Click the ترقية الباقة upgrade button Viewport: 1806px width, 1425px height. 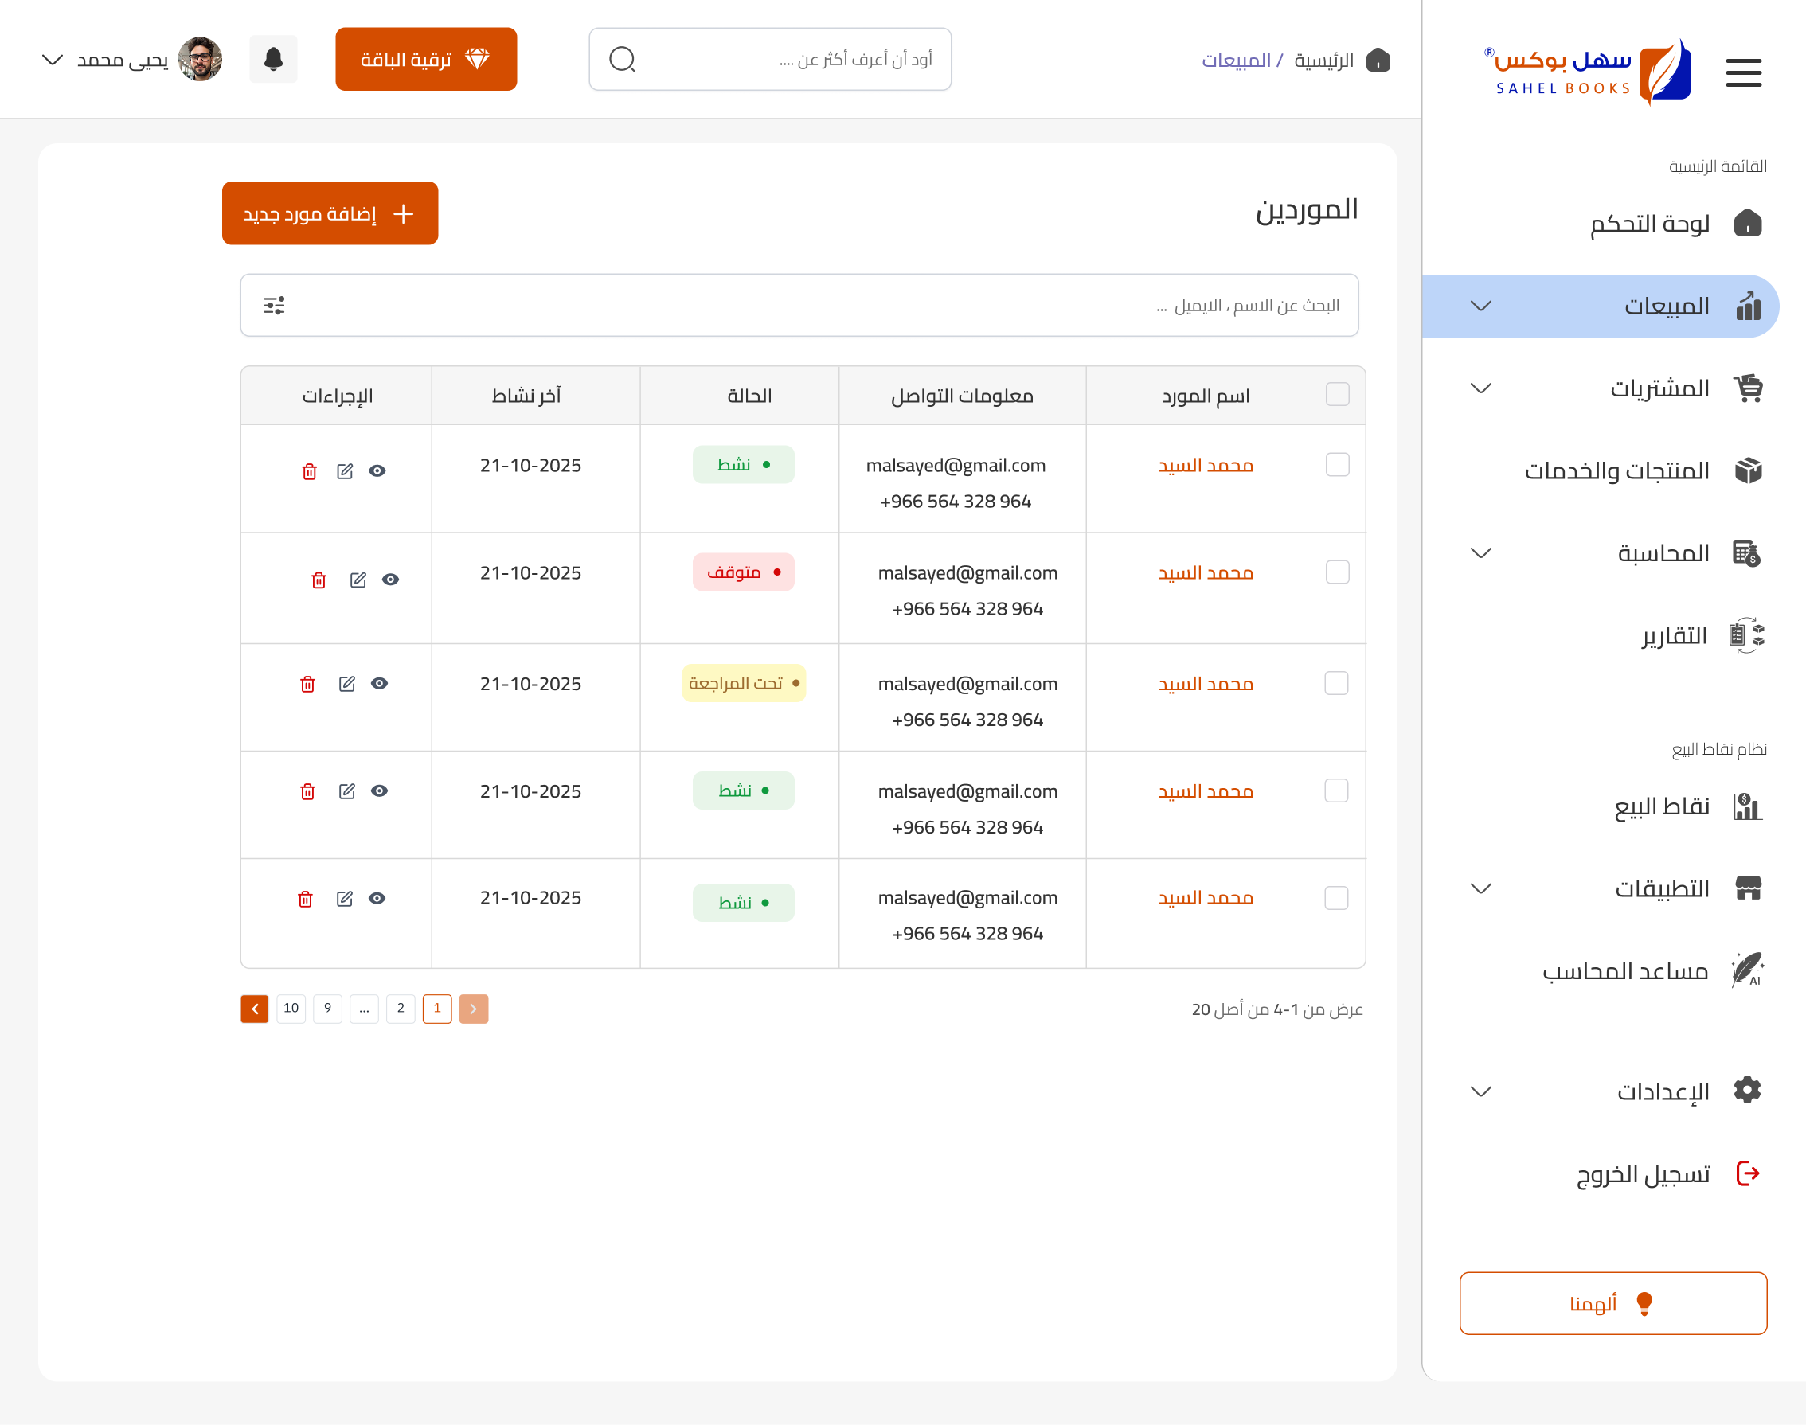tap(427, 59)
